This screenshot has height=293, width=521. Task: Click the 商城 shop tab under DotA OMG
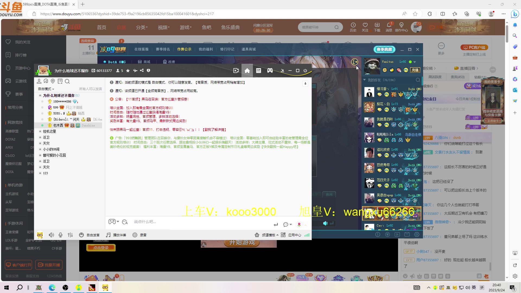coord(144,62)
